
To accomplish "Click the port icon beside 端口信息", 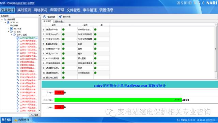I will coord(12,28).
